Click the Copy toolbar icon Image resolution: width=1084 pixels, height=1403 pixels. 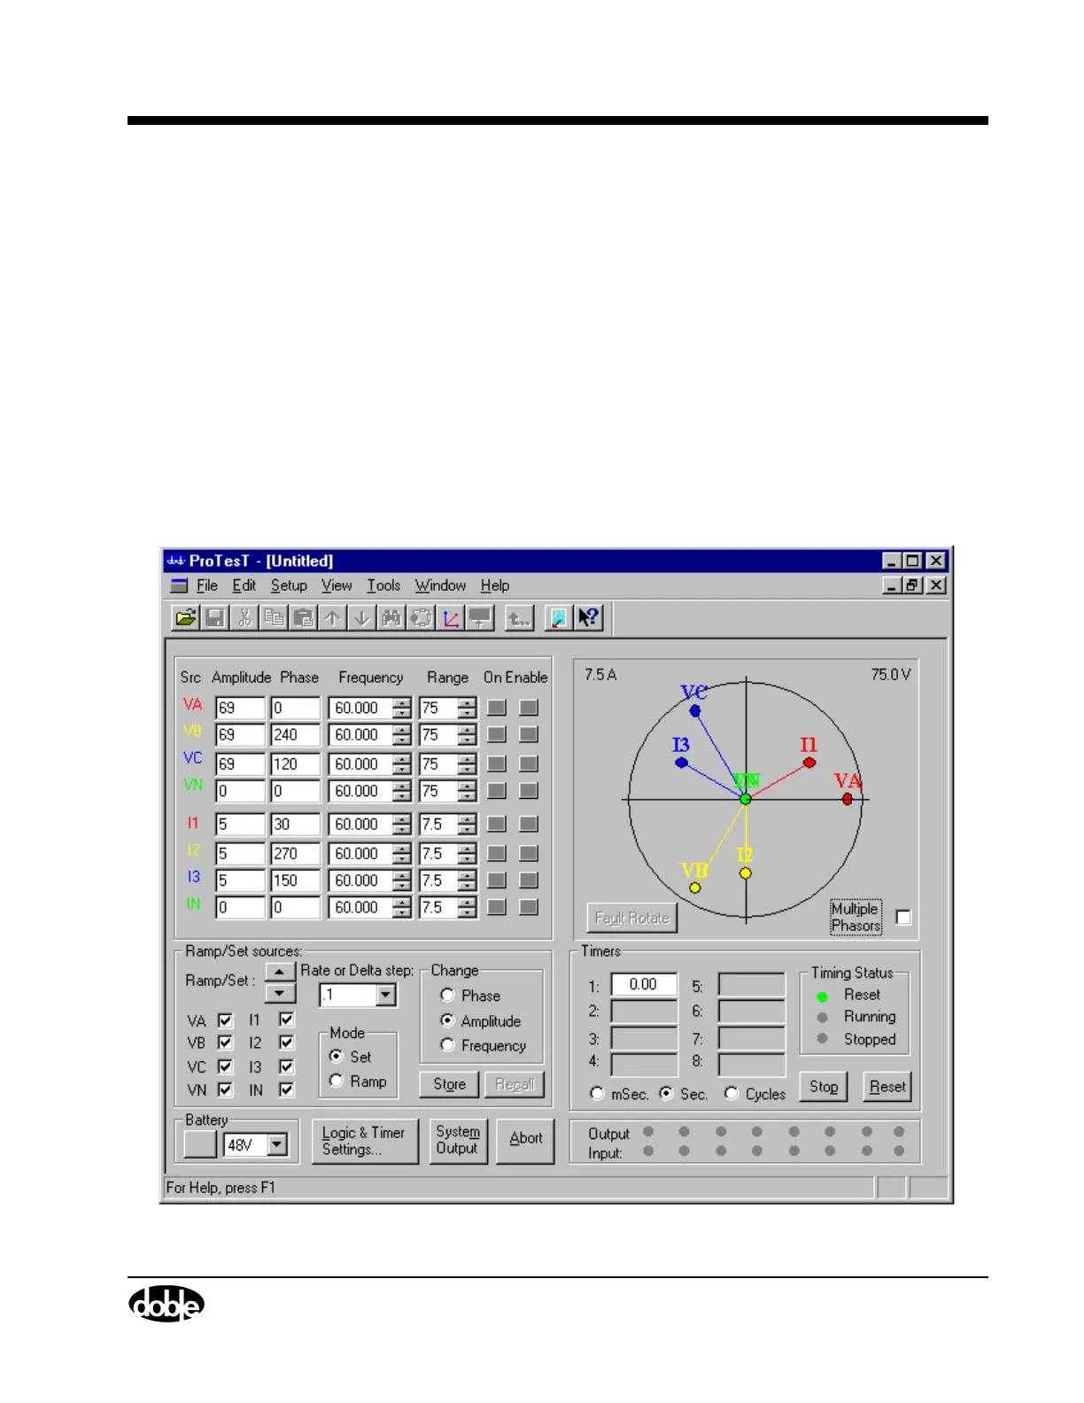[274, 617]
